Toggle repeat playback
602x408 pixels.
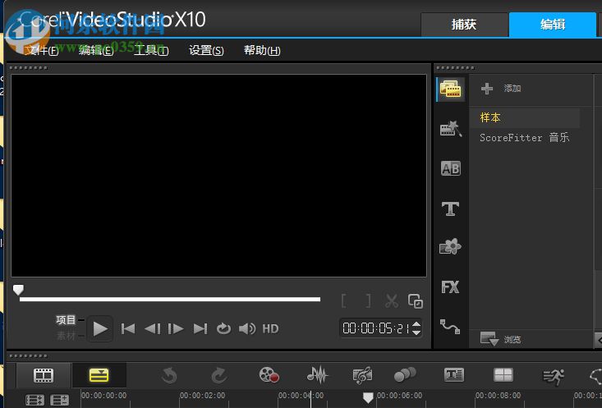point(224,329)
